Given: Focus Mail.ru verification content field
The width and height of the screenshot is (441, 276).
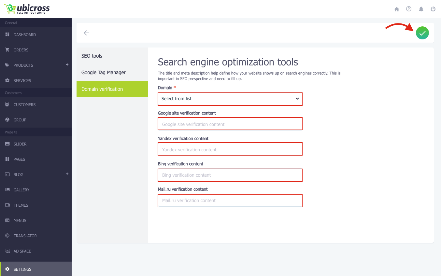Looking at the screenshot, I should pos(230,200).
